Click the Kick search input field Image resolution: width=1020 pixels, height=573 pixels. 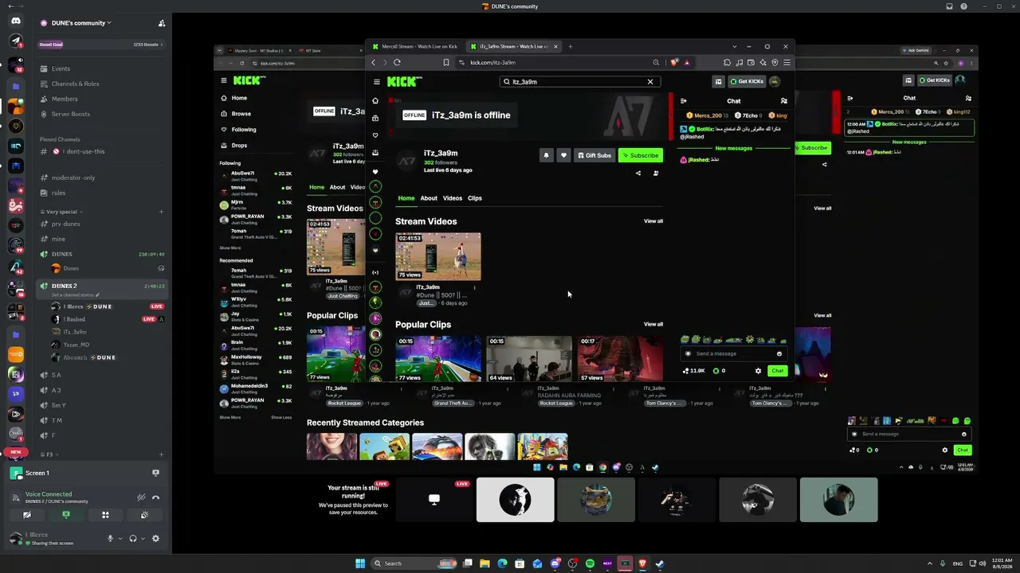[x=579, y=81]
